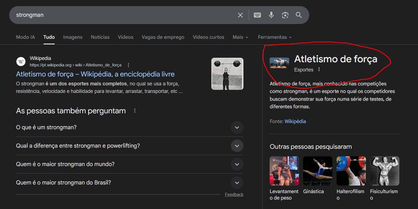Open the Mais dropdown menu
Image resolution: width=418 pixels, height=209 pixels.
point(240,37)
